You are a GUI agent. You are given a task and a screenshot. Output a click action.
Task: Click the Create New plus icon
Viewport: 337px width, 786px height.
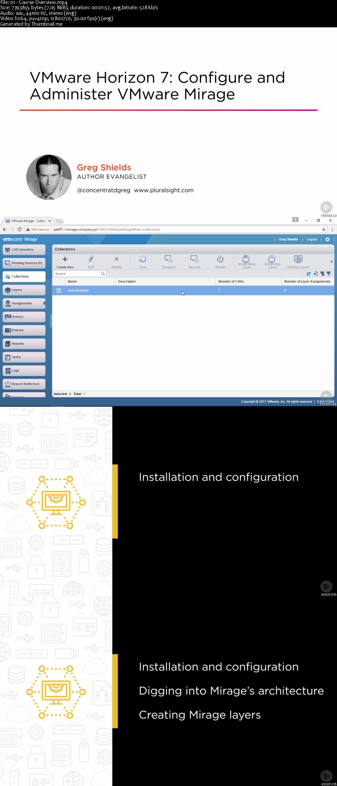65,259
